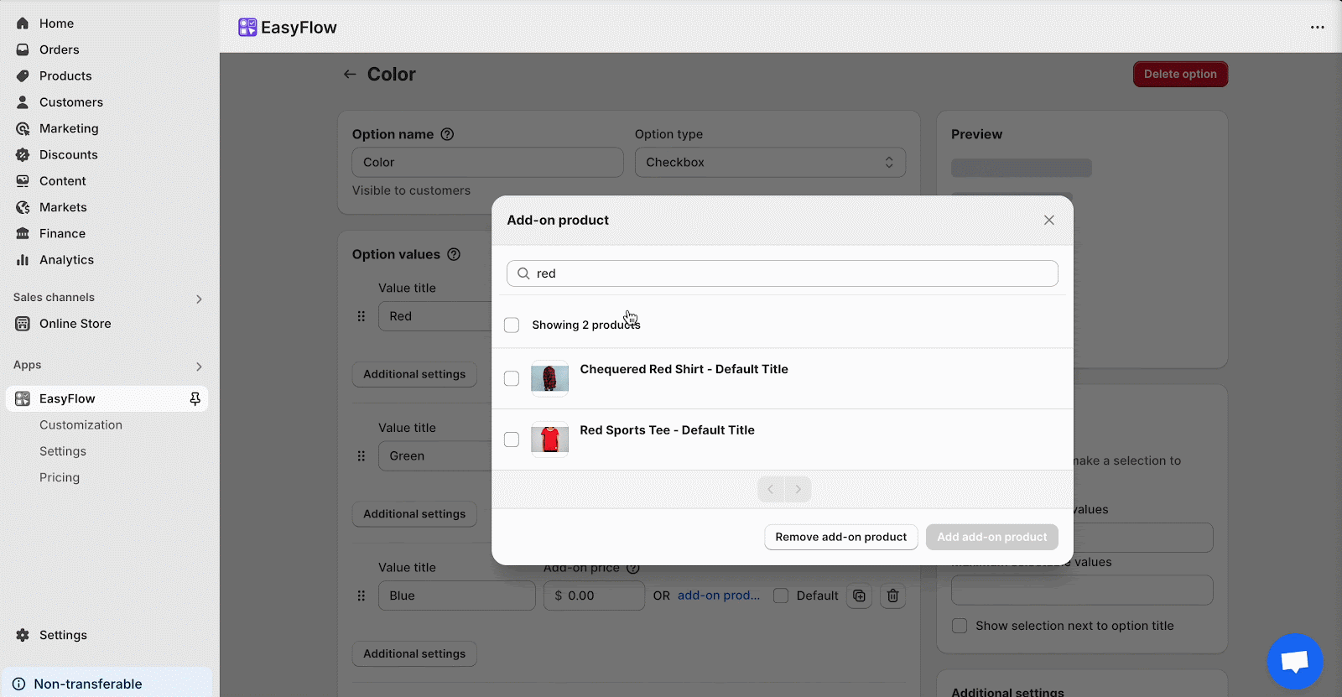
Task: Open EasyFlow Settings subpage
Action: 63,451
